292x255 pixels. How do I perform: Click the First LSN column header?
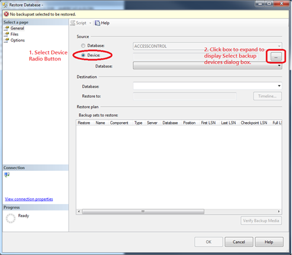click(208, 123)
